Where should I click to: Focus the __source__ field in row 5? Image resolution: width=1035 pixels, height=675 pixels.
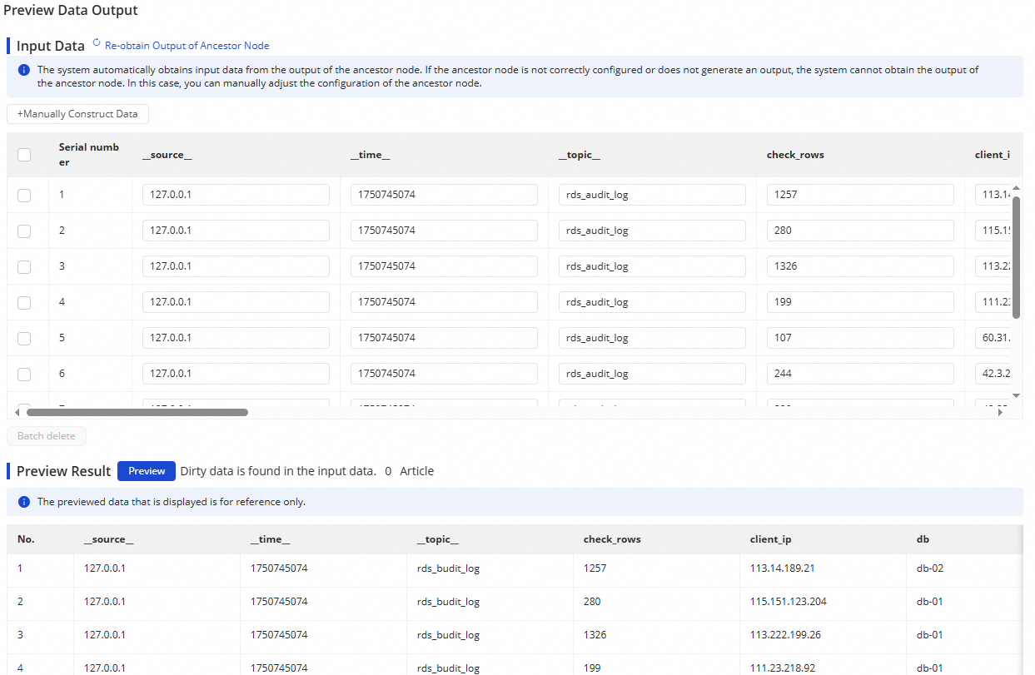[x=236, y=338]
